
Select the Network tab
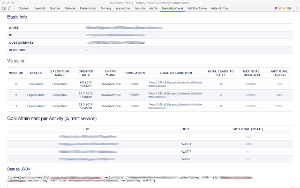(x=70, y=8)
